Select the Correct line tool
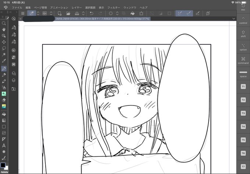250x174 pixels. pos(4,158)
